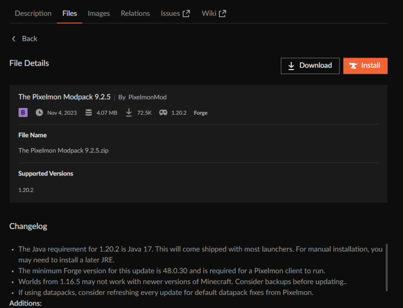
Task: Click the purple Beta release badge icon
Action: pyautogui.click(x=23, y=113)
